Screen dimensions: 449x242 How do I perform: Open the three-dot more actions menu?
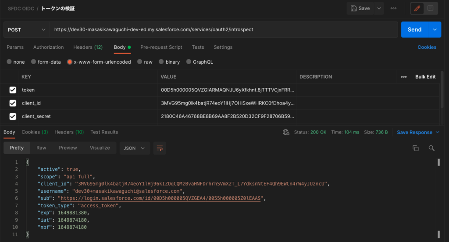pos(393,8)
